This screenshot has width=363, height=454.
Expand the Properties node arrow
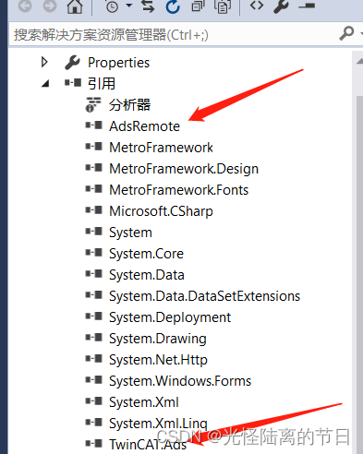coord(44,62)
